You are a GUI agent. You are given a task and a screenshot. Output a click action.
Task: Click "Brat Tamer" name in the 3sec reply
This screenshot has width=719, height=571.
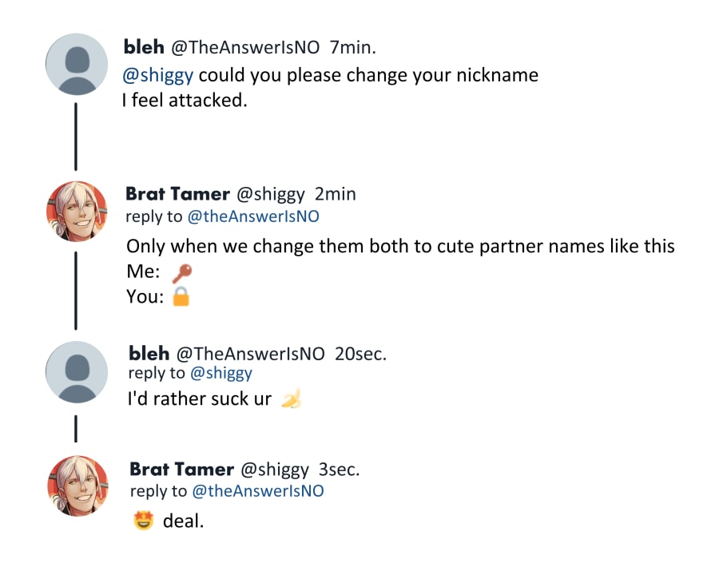click(x=181, y=470)
